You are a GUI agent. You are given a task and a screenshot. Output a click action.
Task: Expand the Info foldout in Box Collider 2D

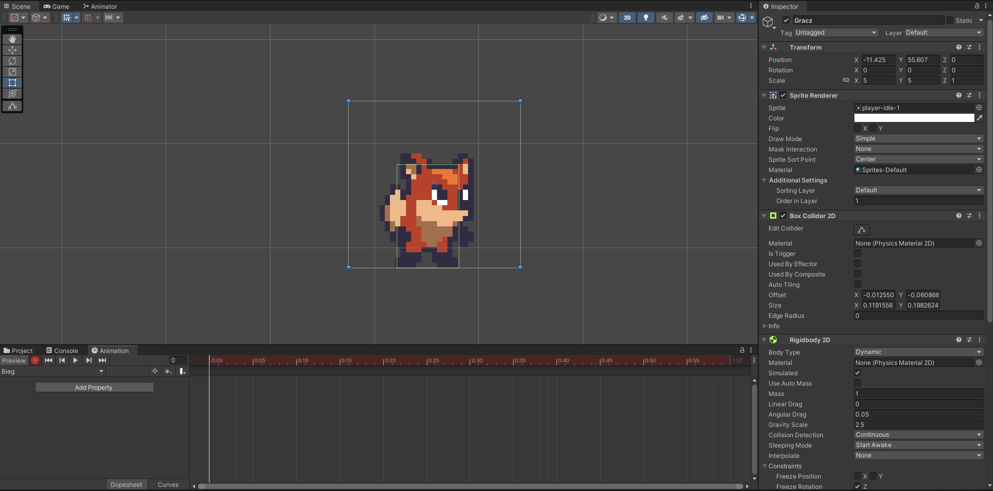coord(765,326)
